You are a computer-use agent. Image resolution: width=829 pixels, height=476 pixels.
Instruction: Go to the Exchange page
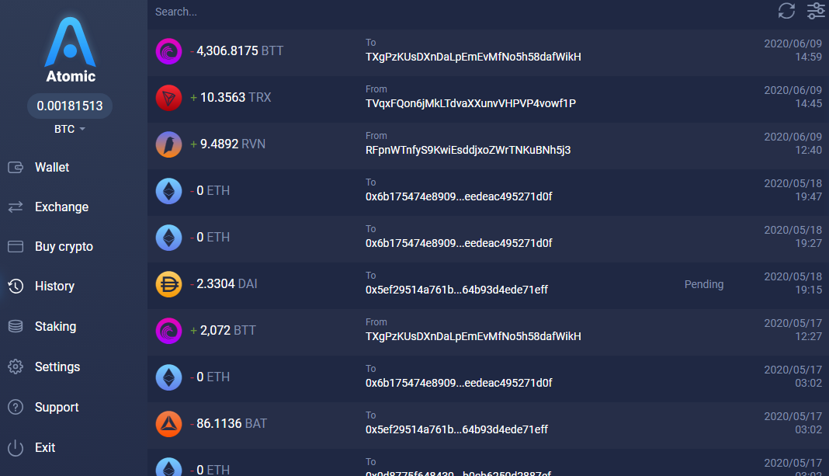pos(61,207)
